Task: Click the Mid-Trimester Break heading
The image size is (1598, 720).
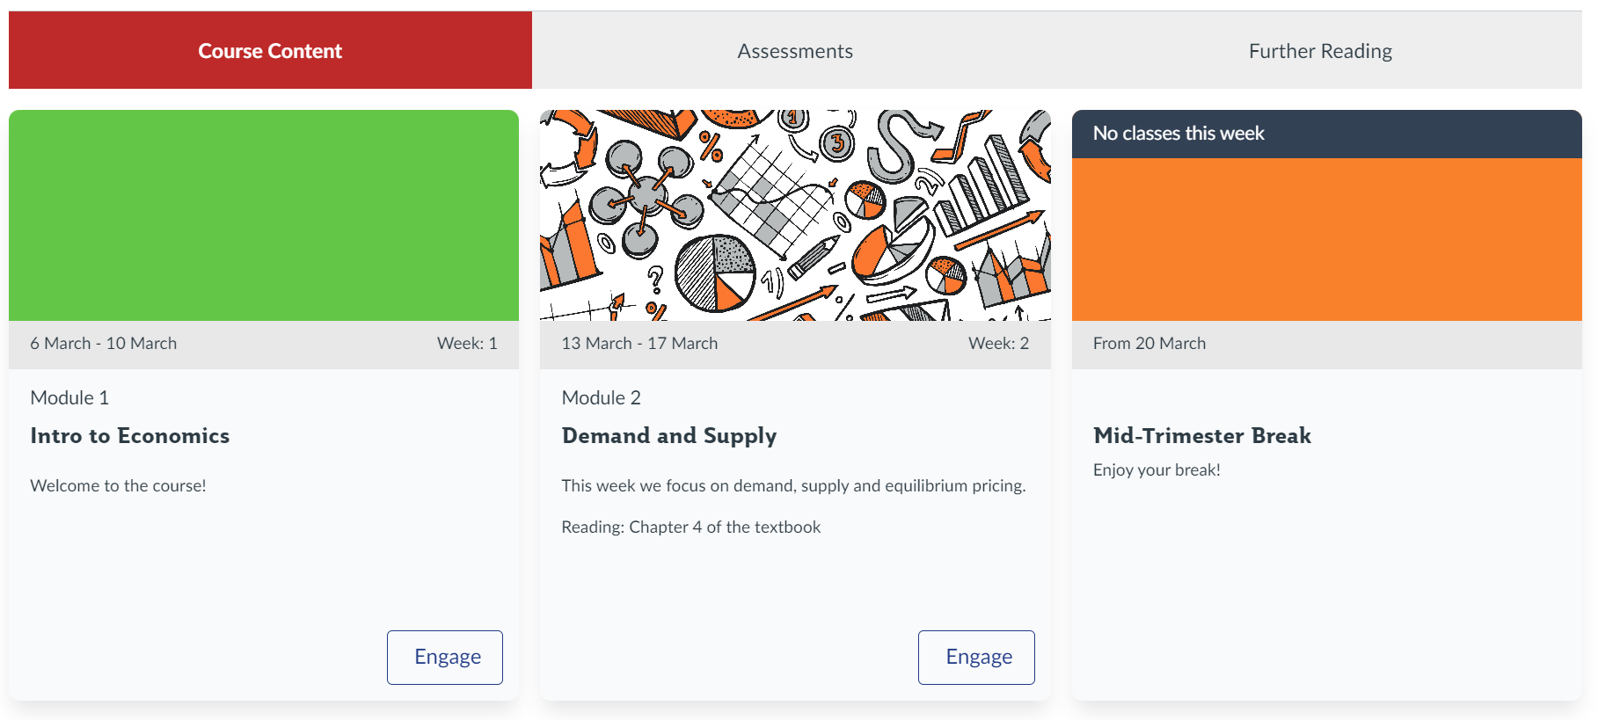Action: (1201, 436)
